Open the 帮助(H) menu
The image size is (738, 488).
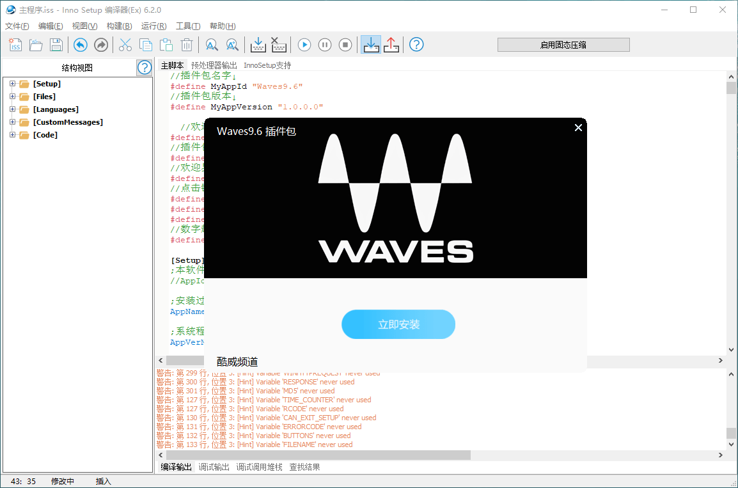click(223, 26)
